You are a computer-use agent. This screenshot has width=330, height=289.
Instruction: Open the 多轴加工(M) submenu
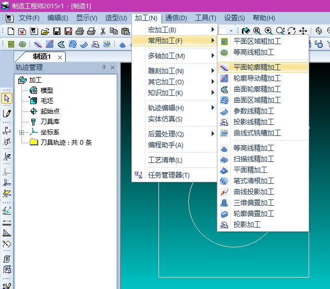175,56
